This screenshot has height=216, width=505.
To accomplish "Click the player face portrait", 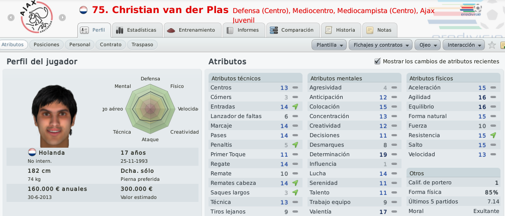I will 54,116.
